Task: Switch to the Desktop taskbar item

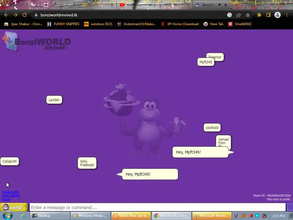Action: 50,216
